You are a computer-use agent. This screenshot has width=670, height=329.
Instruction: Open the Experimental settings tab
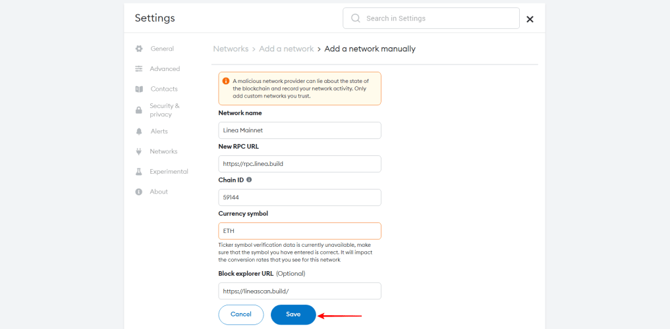pos(169,172)
